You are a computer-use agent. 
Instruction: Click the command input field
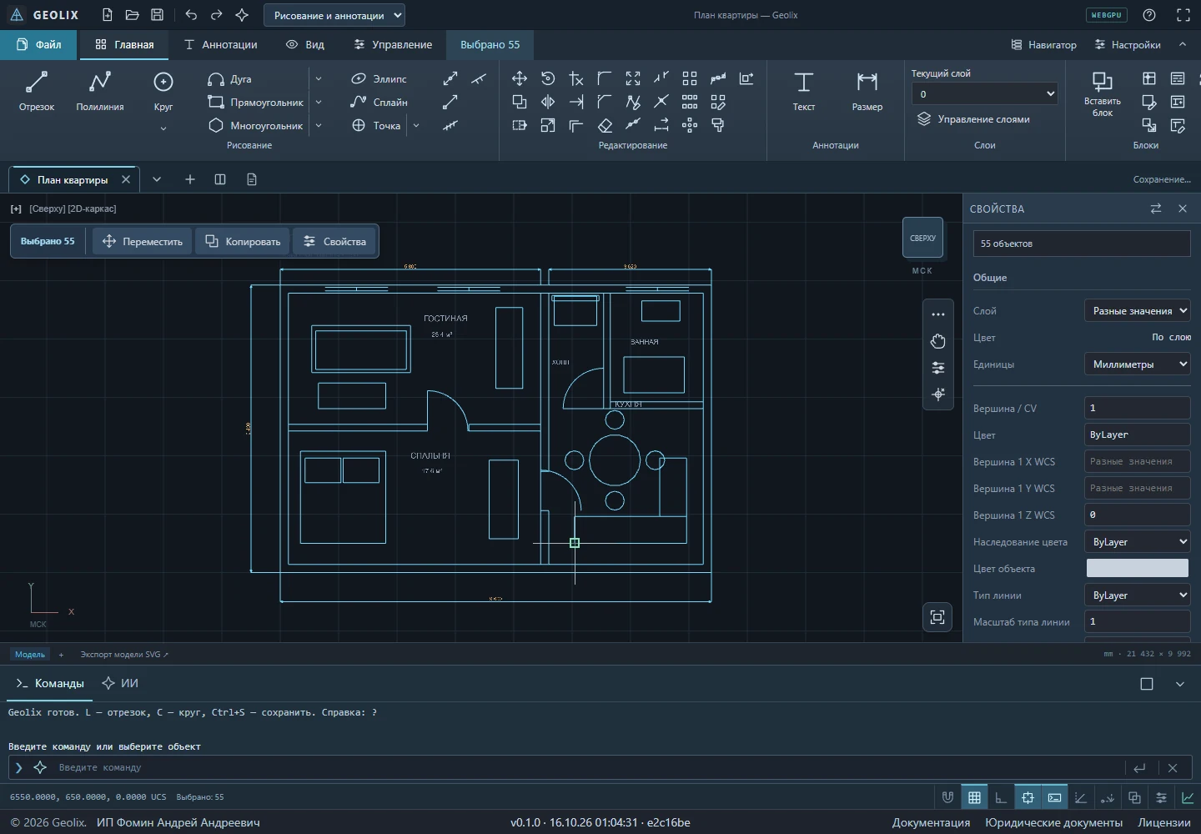click(588, 767)
